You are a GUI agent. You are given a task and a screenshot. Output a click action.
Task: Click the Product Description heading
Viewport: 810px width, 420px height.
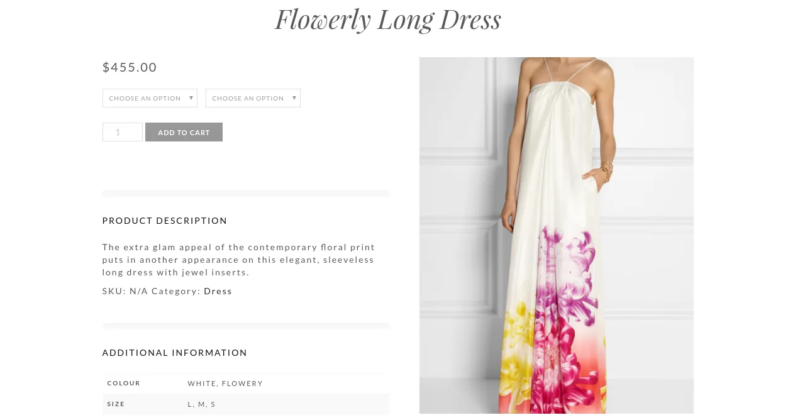(x=165, y=221)
